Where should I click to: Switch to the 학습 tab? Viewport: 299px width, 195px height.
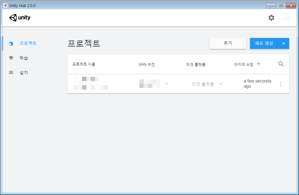(24, 58)
